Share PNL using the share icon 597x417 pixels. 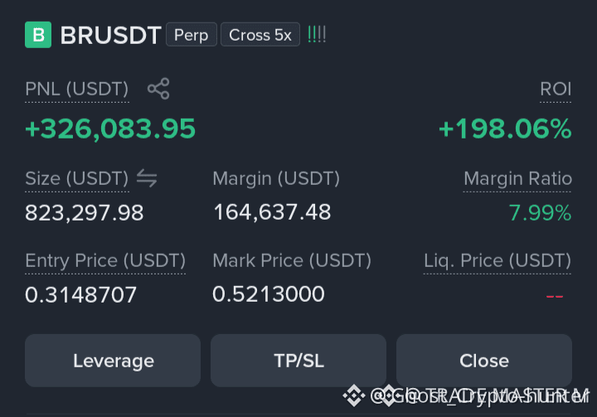[158, 89]
